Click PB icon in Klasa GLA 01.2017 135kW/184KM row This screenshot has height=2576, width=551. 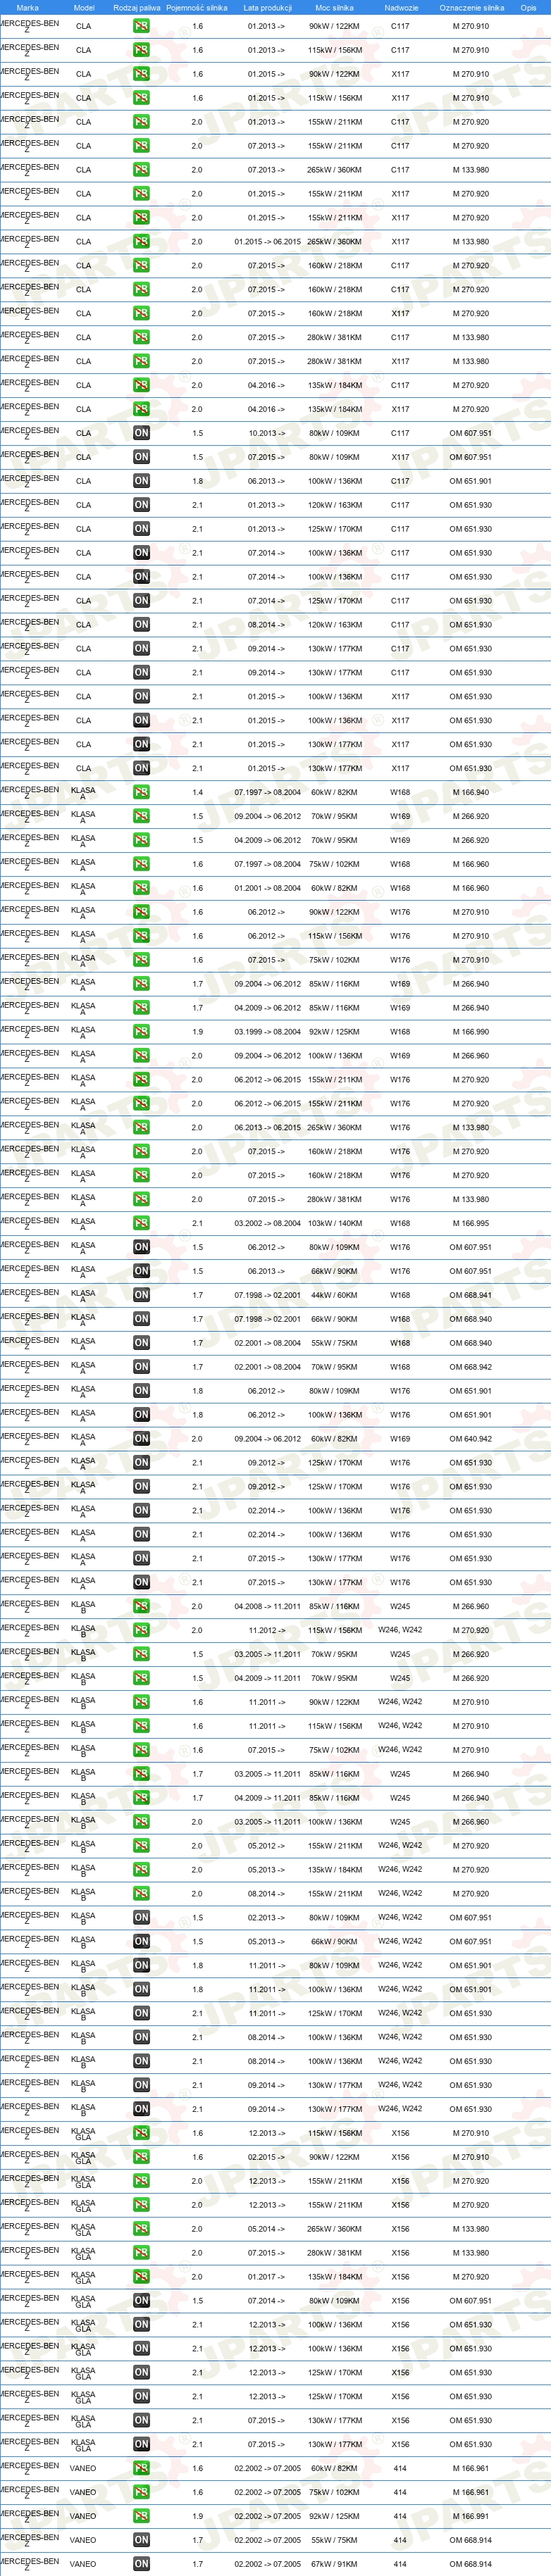(141, 2277)
